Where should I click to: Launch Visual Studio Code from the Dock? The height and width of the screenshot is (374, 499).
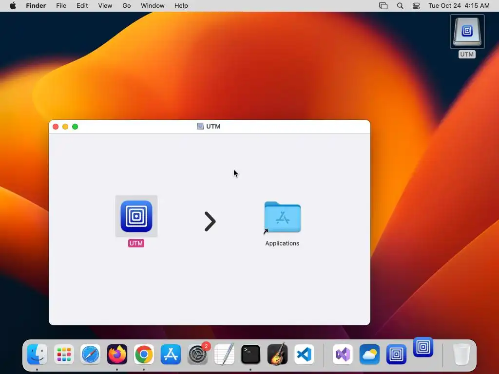pos(304,355)
